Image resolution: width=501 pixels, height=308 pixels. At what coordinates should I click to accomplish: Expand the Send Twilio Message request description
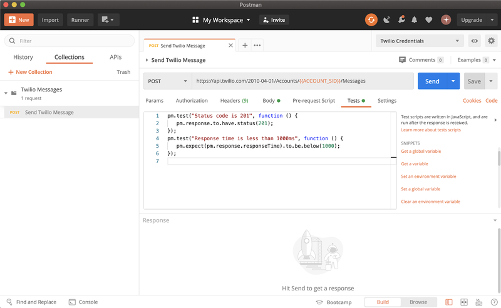[147, 61]
